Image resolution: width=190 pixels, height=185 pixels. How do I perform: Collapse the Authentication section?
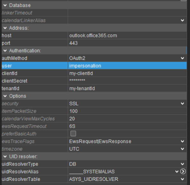(5, 51)
